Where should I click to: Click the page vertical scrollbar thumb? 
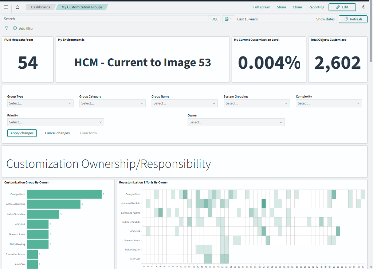[x=371, y=32]
